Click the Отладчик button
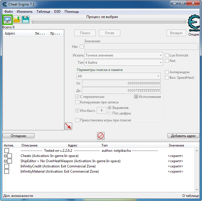The width and height of the screenshot is (202, 201). tap(19, 136)
